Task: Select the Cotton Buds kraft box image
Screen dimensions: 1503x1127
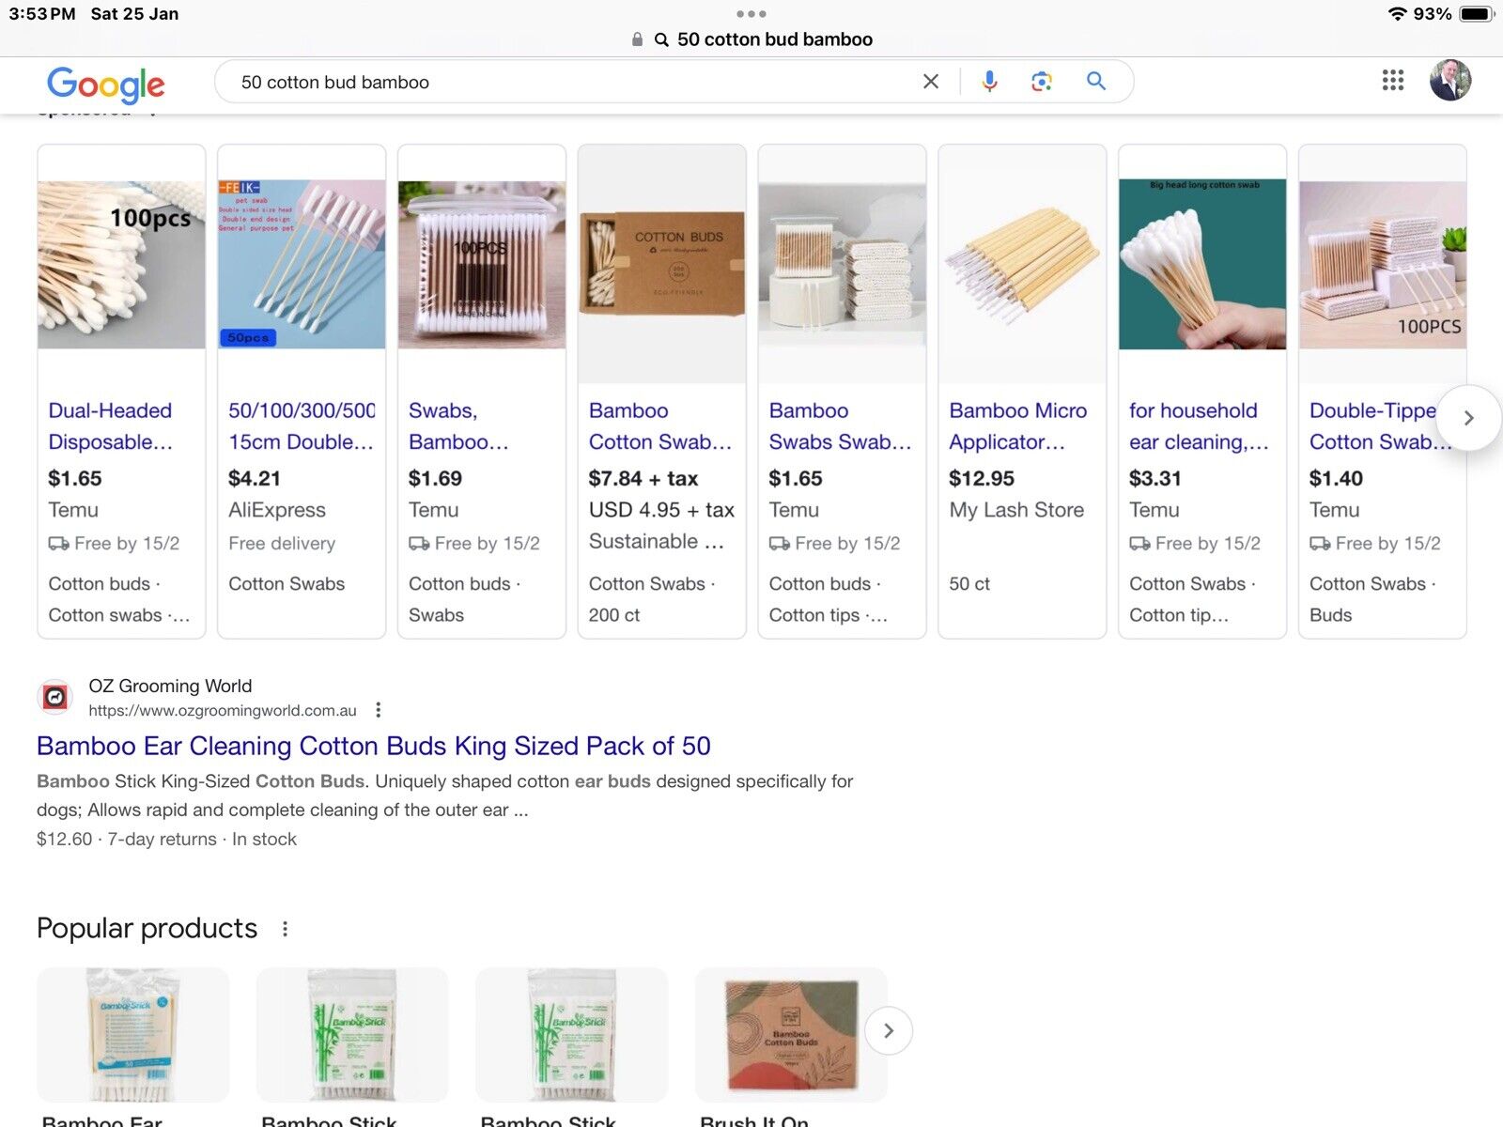Action: [662, 264]
